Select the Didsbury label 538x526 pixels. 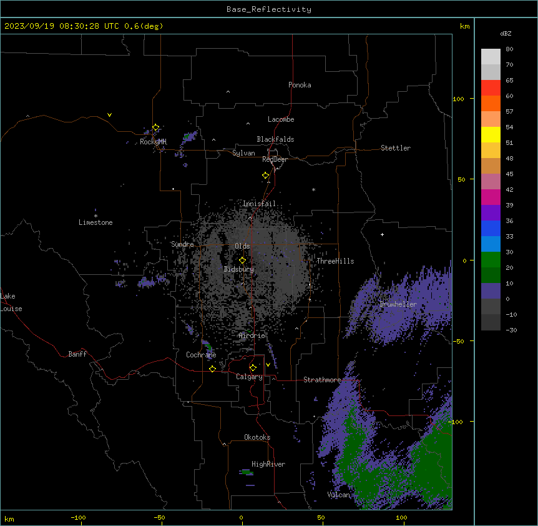point(239,269)
